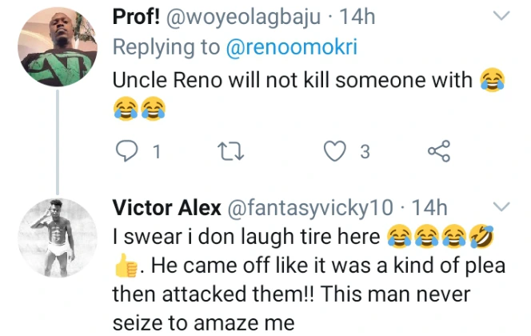Screen dimensions: 531x336
Task: Open Prof!'s profile picture
Action: click(x=57, y=54)
